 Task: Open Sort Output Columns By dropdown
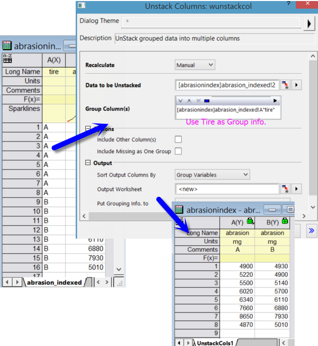click(x=212, y=175)
